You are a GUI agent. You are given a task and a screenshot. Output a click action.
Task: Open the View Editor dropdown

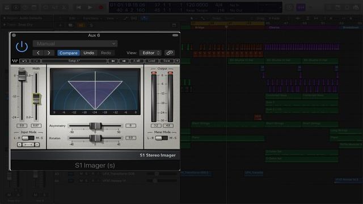(x=150, y=53)
